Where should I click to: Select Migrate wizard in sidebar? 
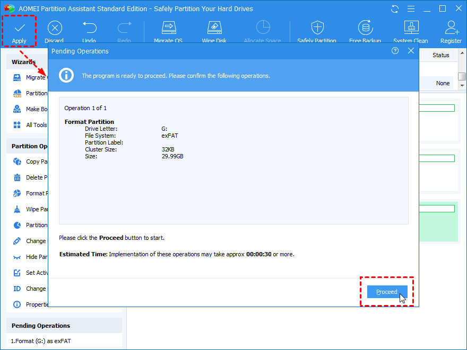point(30,77)
